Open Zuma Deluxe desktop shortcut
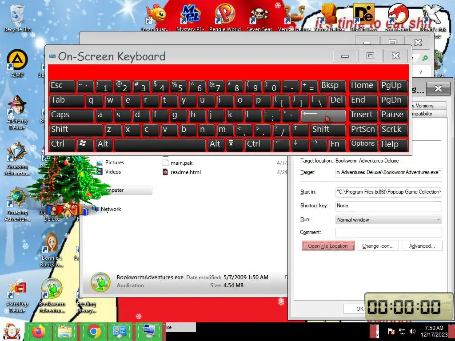Viewport: 455px width, 341px height. click(329, 17)
